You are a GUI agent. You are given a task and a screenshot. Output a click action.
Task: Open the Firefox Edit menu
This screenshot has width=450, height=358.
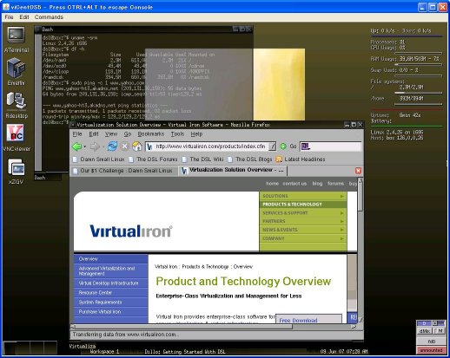click(94, 134)
